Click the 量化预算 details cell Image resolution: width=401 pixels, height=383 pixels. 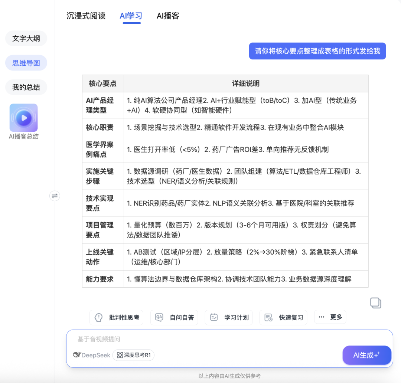click(245, 230)
